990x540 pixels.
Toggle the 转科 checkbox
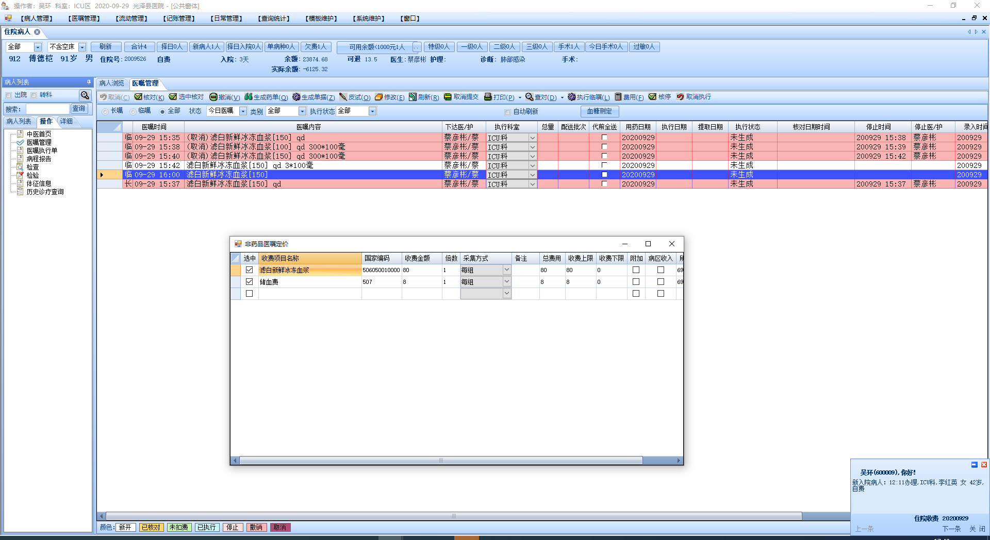(x=34, y=95)
